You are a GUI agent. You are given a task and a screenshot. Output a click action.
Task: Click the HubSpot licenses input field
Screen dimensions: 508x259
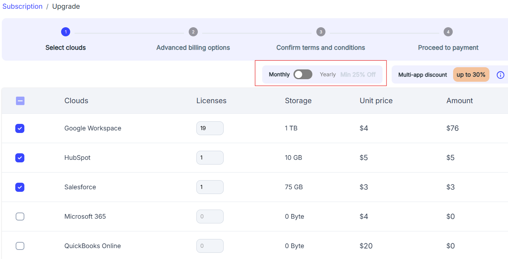click(x=210, y=158)
